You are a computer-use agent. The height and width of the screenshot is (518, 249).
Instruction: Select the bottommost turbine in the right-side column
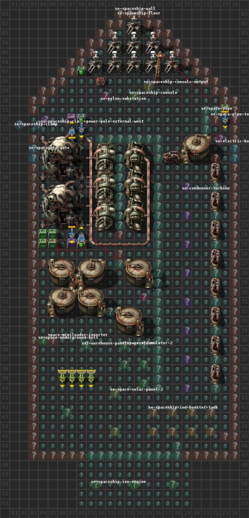[x=215, y=374]
